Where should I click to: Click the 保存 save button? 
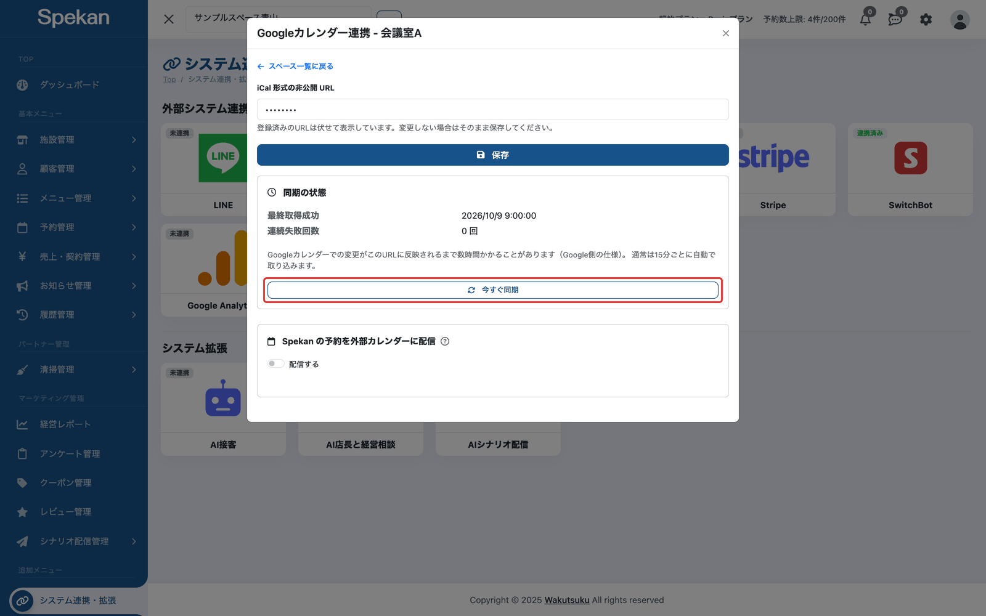(x=492, y=155)
